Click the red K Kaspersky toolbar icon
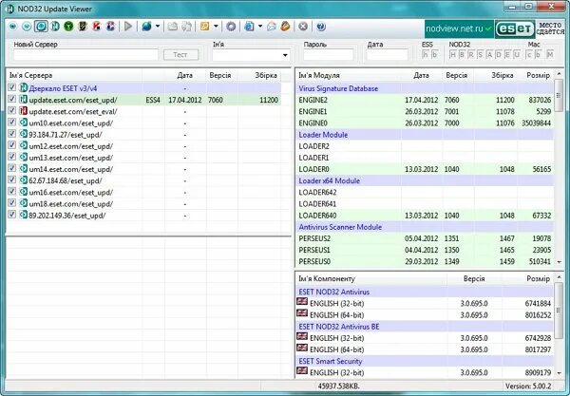 pos(96,27)
